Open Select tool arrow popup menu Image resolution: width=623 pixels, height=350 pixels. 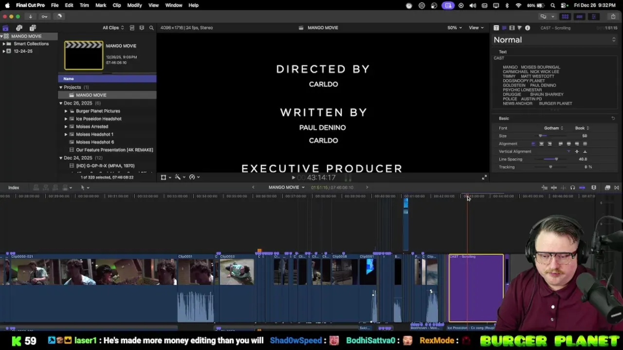point(85,188)
